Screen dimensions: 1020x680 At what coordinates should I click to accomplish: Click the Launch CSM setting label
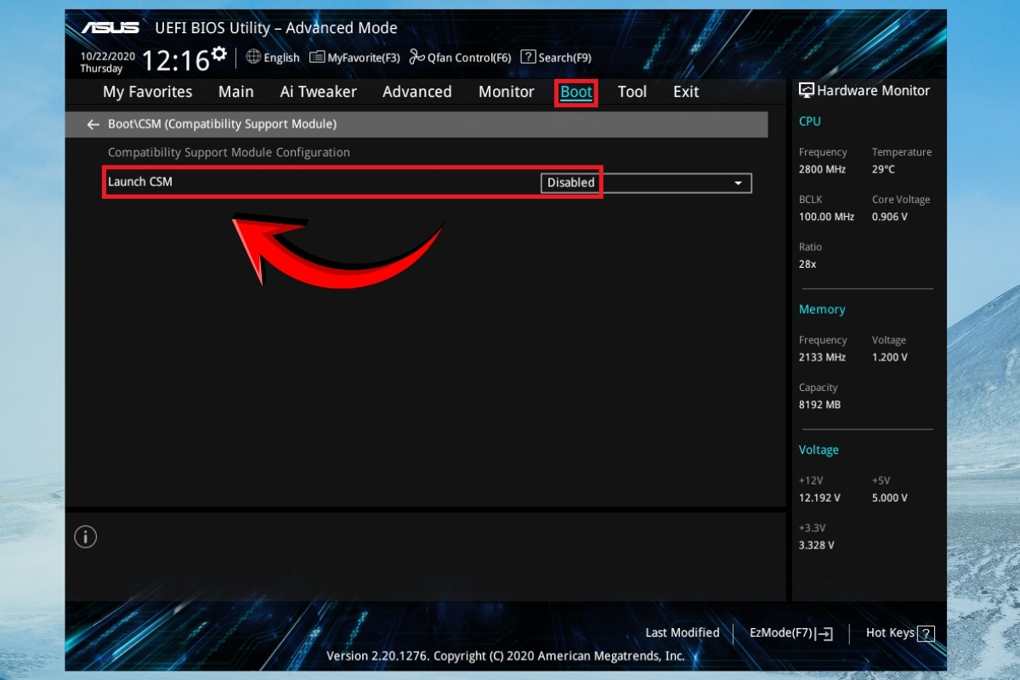point(140,182)
